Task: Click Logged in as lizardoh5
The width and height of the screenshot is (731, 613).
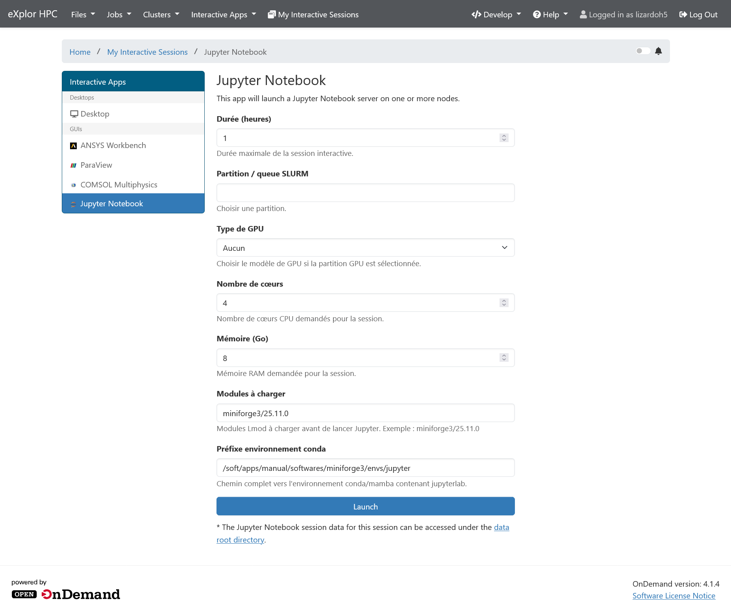Action: 624,15
